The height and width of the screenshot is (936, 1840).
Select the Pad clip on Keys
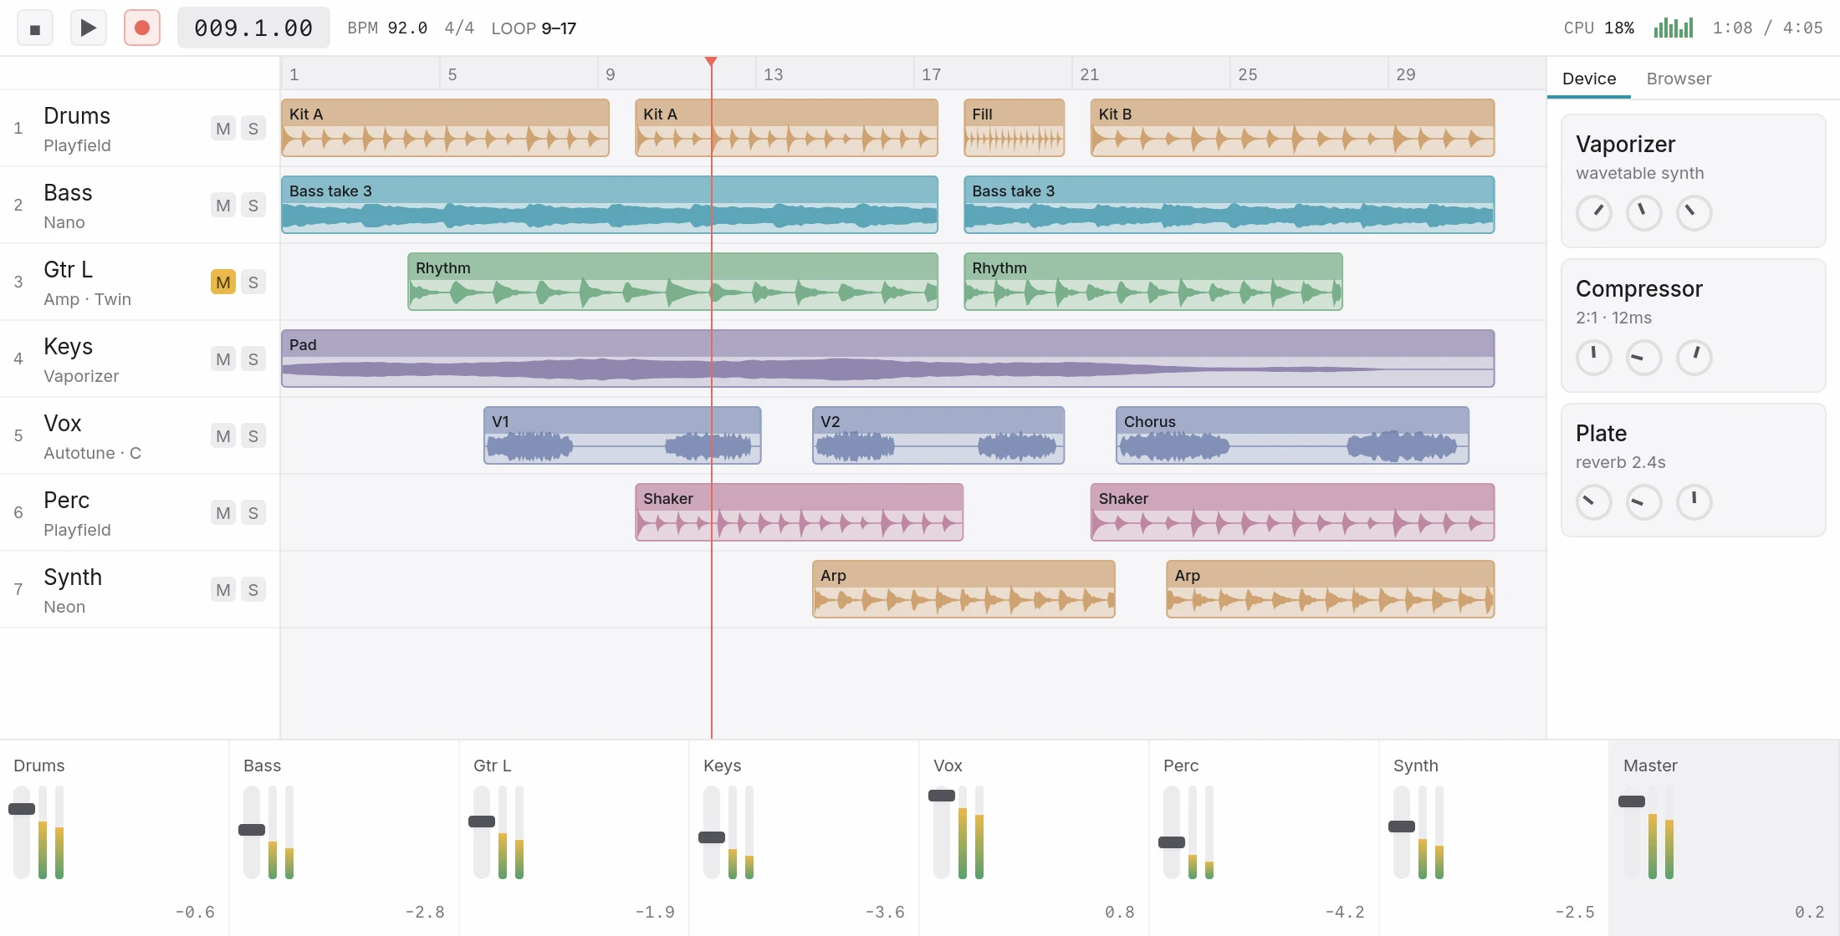887,359
